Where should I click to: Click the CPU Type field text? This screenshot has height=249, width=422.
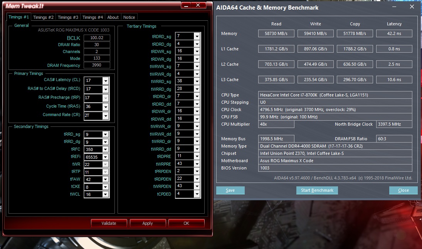point(335,95)
